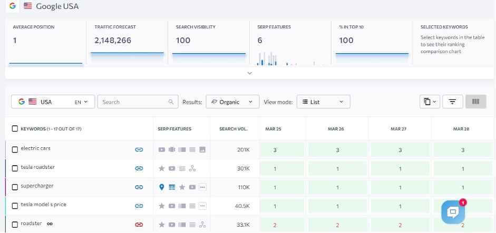Click the star reviews icon for roadster
The width and height of the screenshot is (496, 233).
[162, 225]
